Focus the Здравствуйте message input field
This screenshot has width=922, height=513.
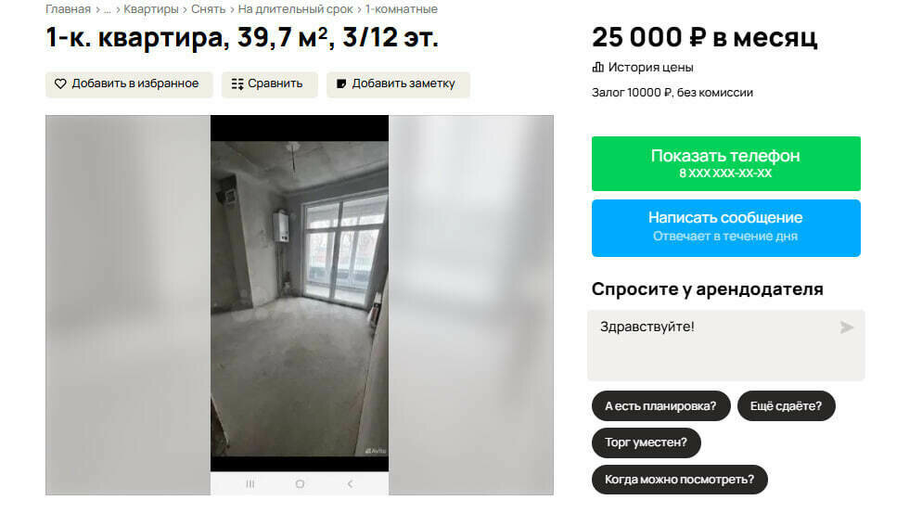(x=725, y=345)
